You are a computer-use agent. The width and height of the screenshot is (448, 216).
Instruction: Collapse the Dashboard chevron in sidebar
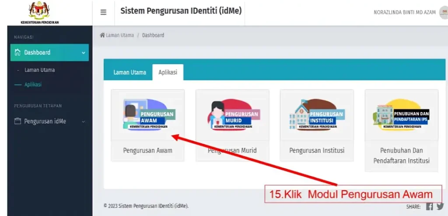(84, 53)
